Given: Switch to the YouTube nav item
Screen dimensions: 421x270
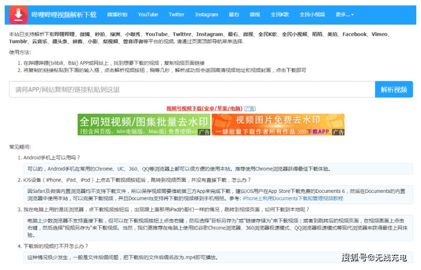Looking at the screenshot, I should [x=148, y=15].
